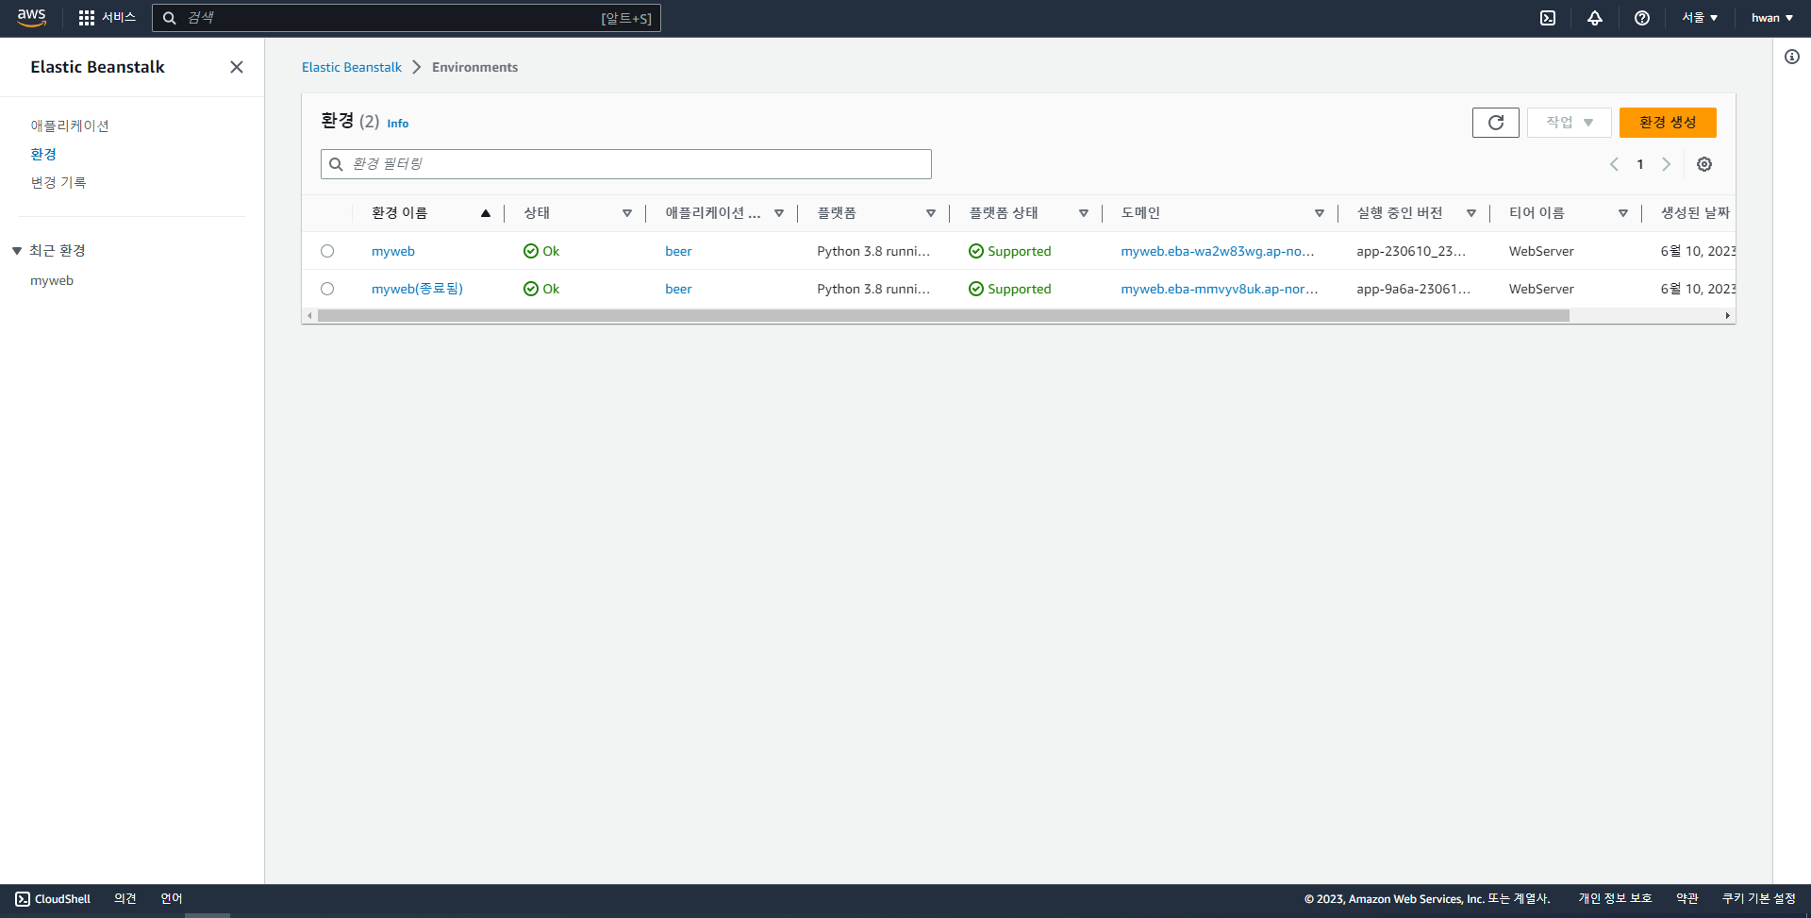The height and width of the screenshot is (918, 1811).
Task: Click the 환경 생성 button
Action: pos(1668,123)
